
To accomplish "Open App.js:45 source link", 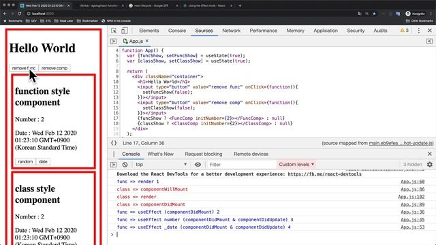I will point(412,219).
